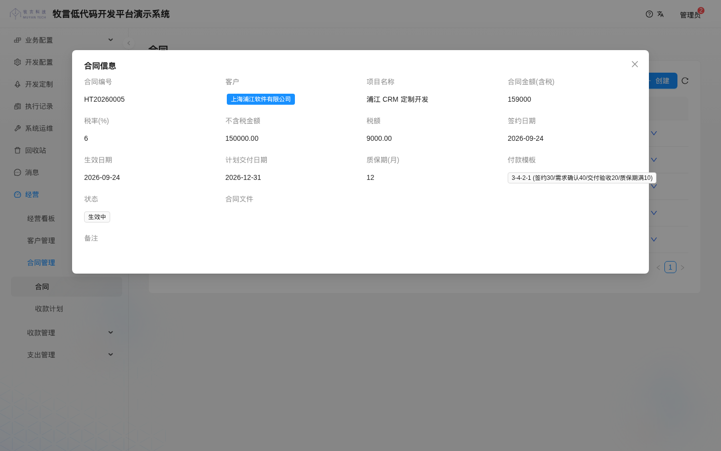Open the 收款计划 submenu item

pos(49,309)
